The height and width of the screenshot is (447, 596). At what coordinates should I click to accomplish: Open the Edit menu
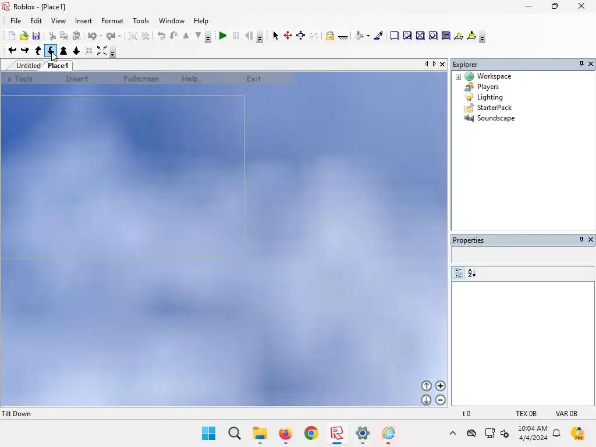click(36, 21)
